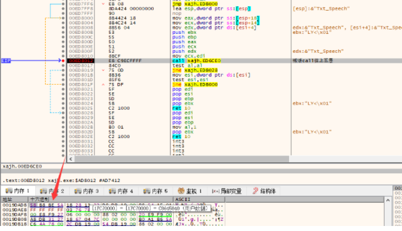Select address 00ED8012 in disassembly

[81, 60]
